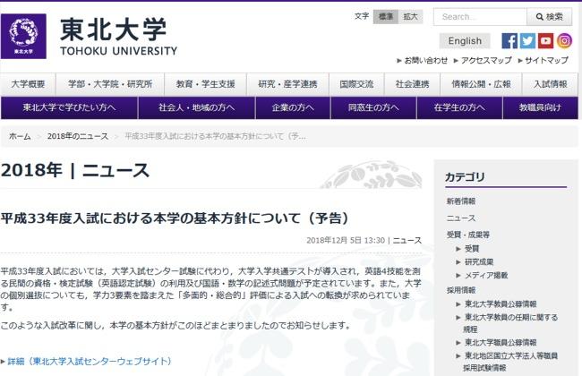
Task: Open 入試情報 menu
Action: [550, 84]
